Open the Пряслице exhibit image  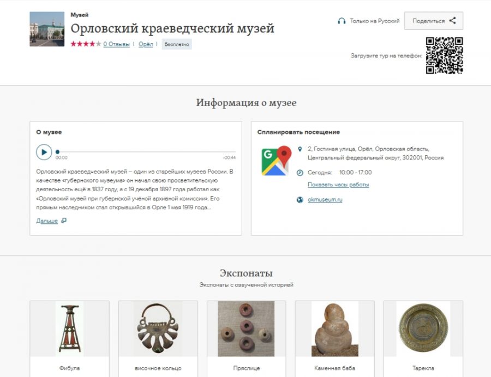pyautogui.click(x=246, y=329)
